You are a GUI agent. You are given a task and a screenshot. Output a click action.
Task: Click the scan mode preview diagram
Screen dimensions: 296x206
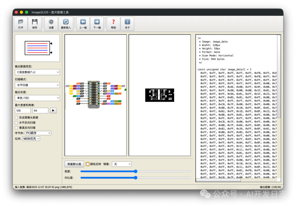pyautogui.click(x=37, y=48)
